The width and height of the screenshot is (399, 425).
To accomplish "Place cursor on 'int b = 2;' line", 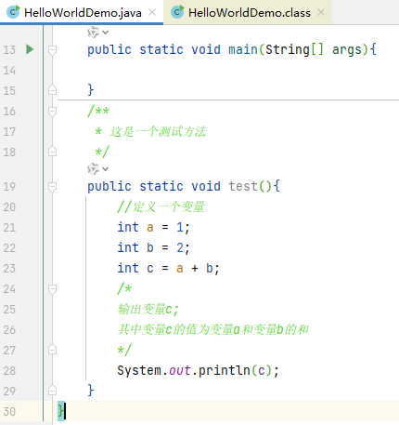I will 153,247.
